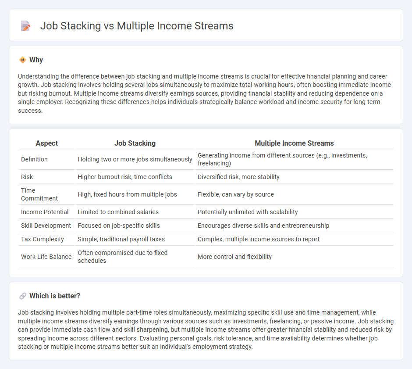Viewport: 412px width, 369px height.
Task: Click the Which is better? paragraph on part-time roles
Action: tap(206, 330)
